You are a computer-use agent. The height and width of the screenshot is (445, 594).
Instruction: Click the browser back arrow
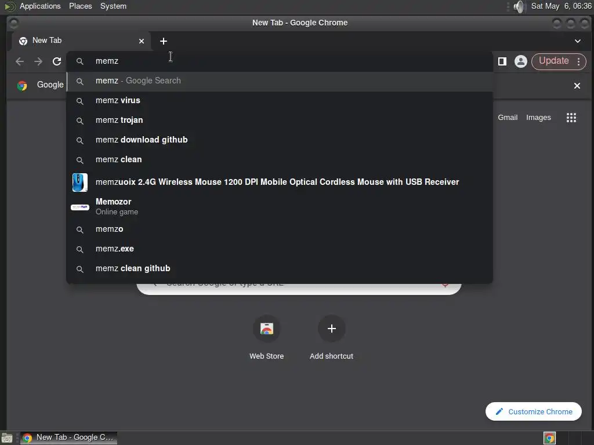(x=20, y=61)
